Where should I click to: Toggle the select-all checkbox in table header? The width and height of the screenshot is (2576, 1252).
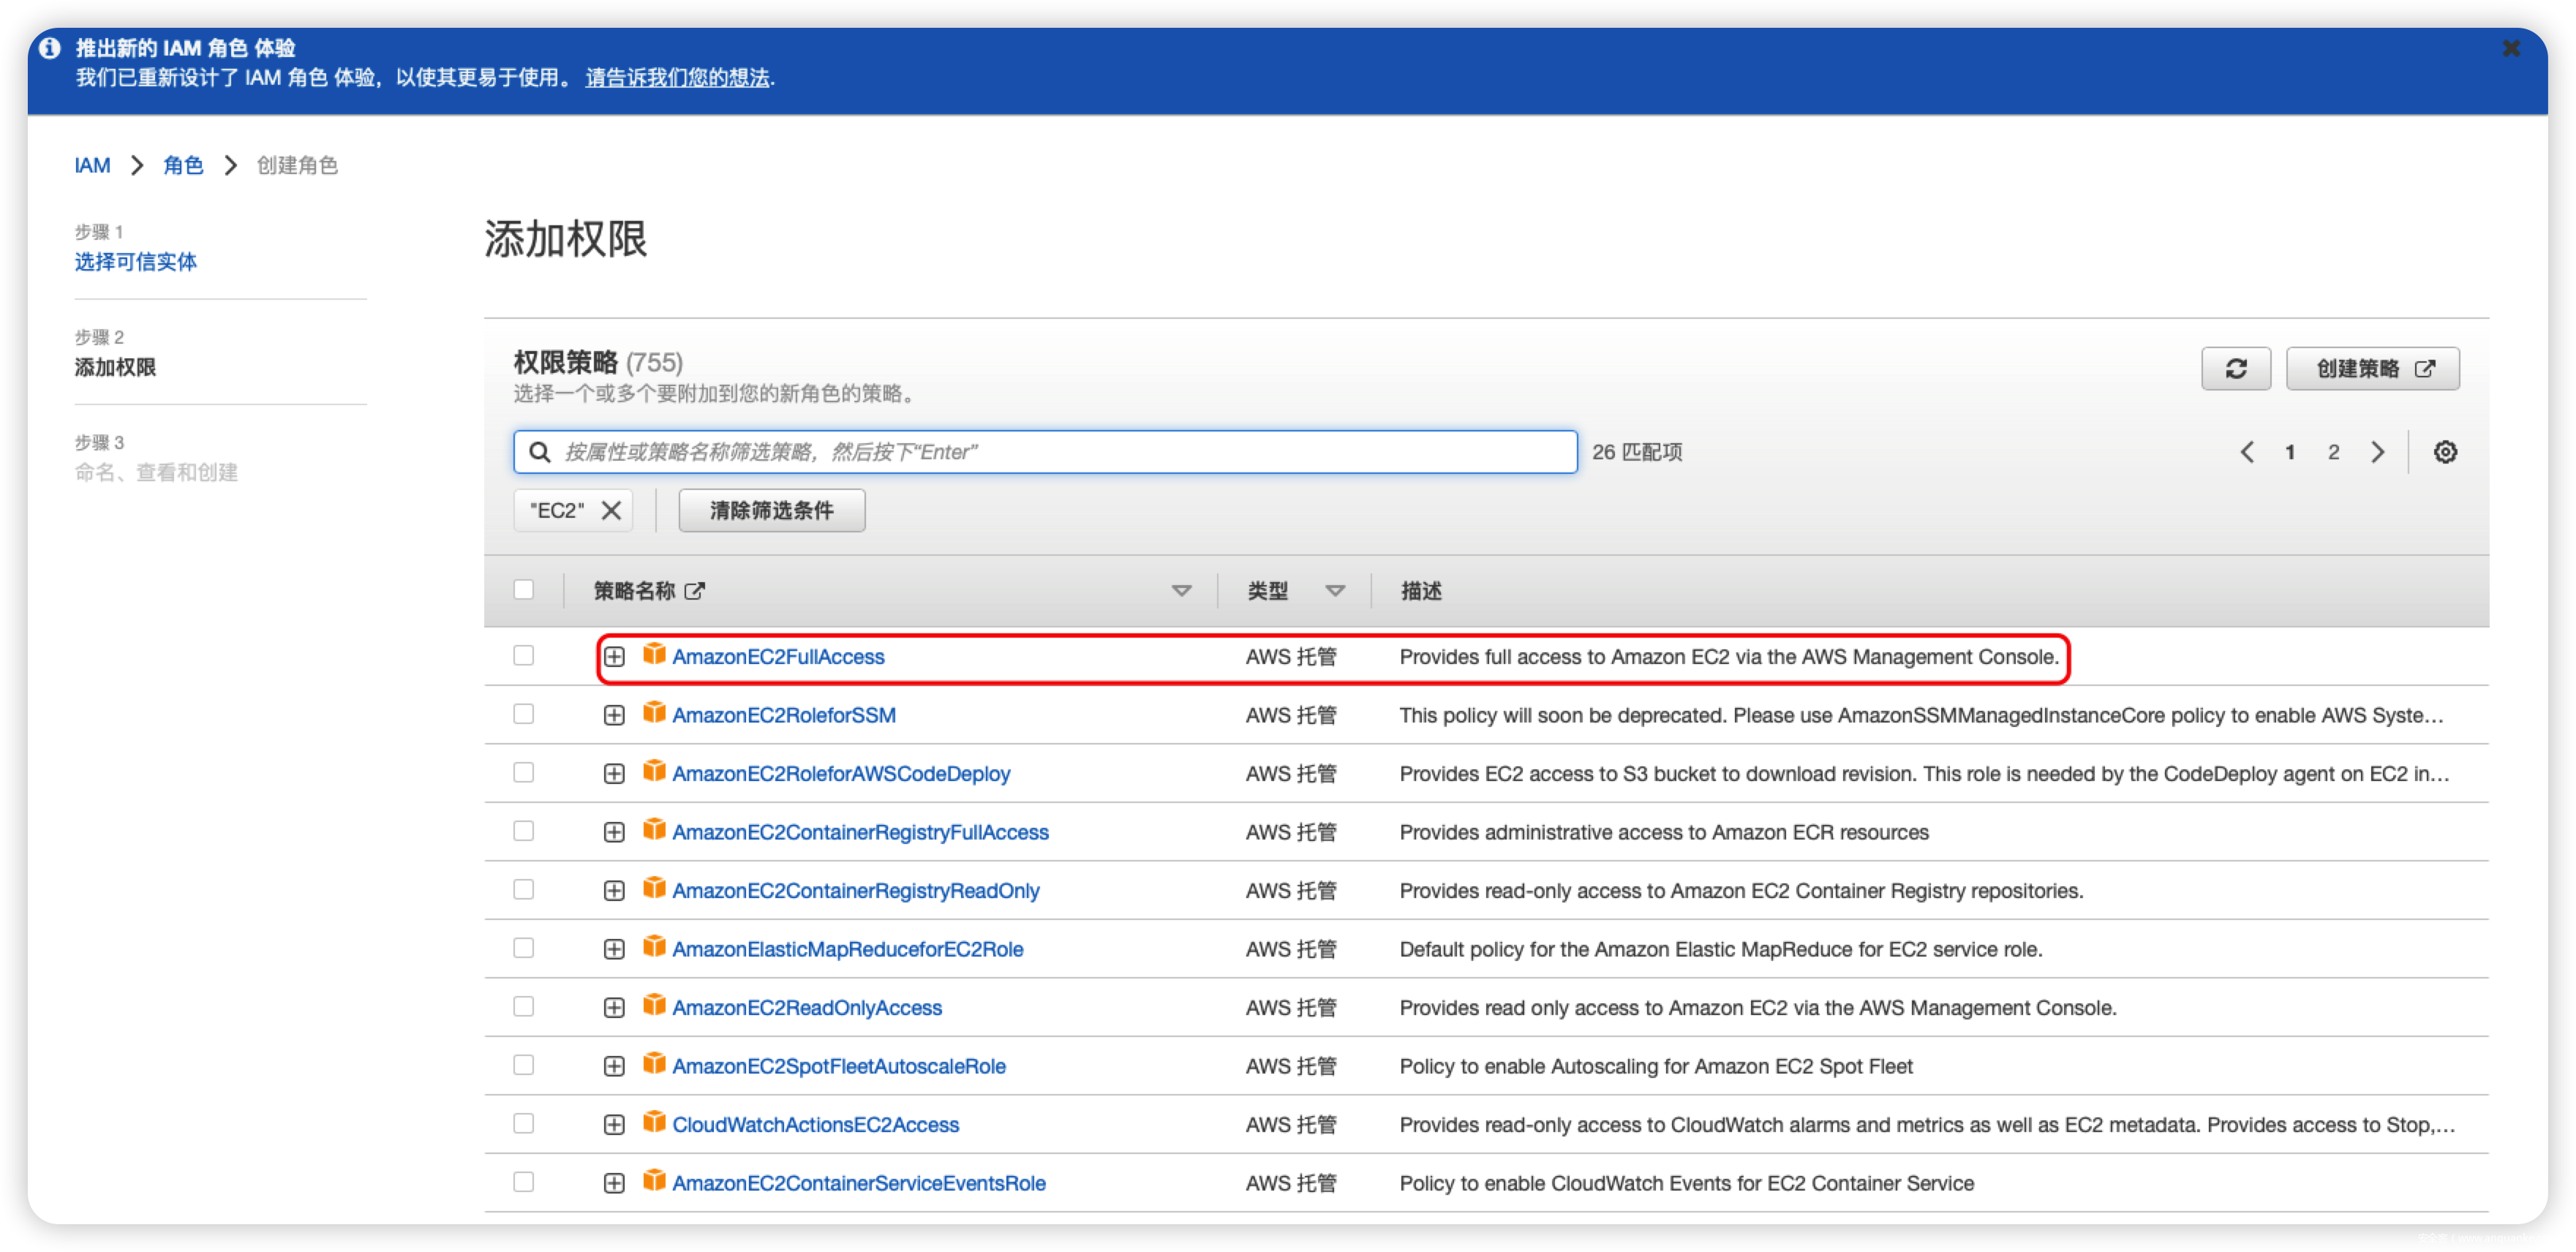[523, 590]
